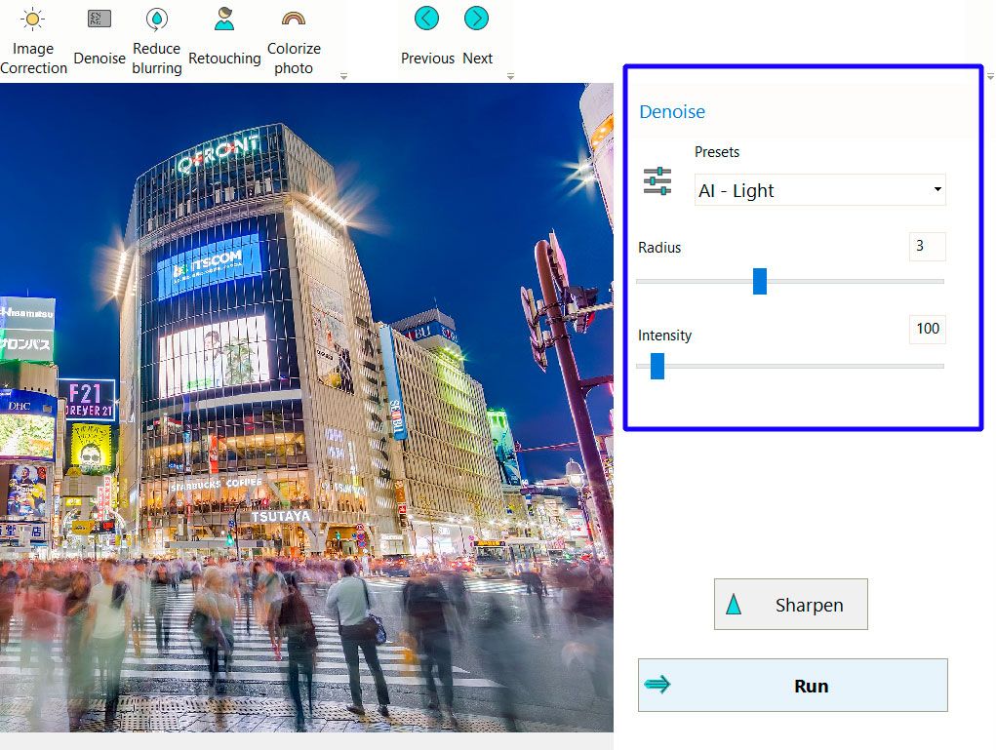Screen dimensions: 996x750
Task: Click the Radius slider handle
Action: (760, 281)
